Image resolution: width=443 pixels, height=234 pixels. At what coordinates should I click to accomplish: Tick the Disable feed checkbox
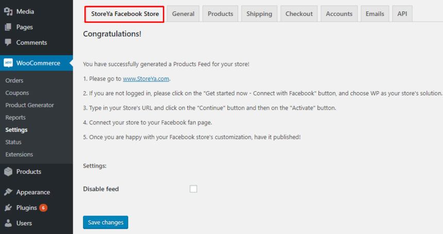193,189
